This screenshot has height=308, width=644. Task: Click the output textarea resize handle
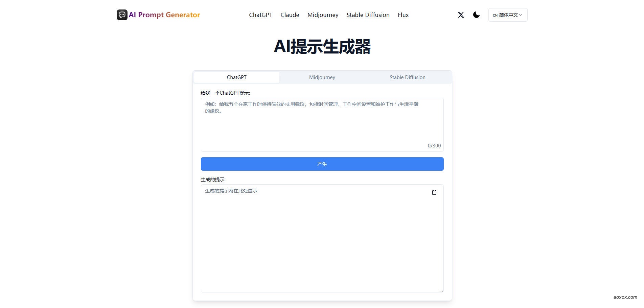pyautogui.click(x=441, y=290)
